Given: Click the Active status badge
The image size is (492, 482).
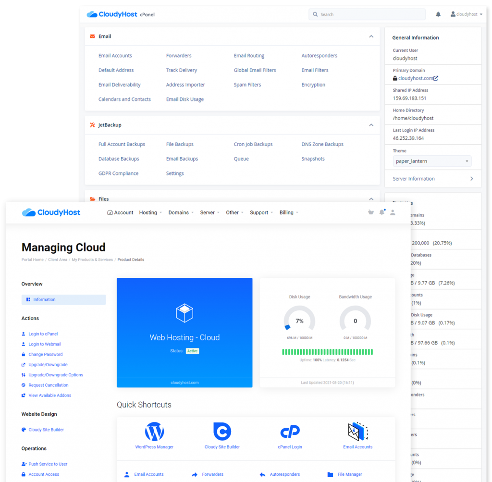Looking at the screenshot, I should [x=192, y=351].
